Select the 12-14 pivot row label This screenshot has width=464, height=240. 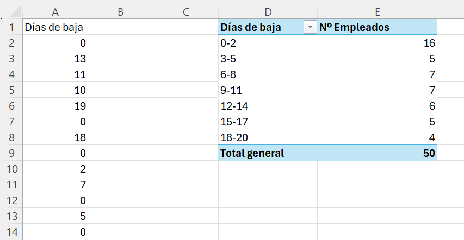[268, 106]
